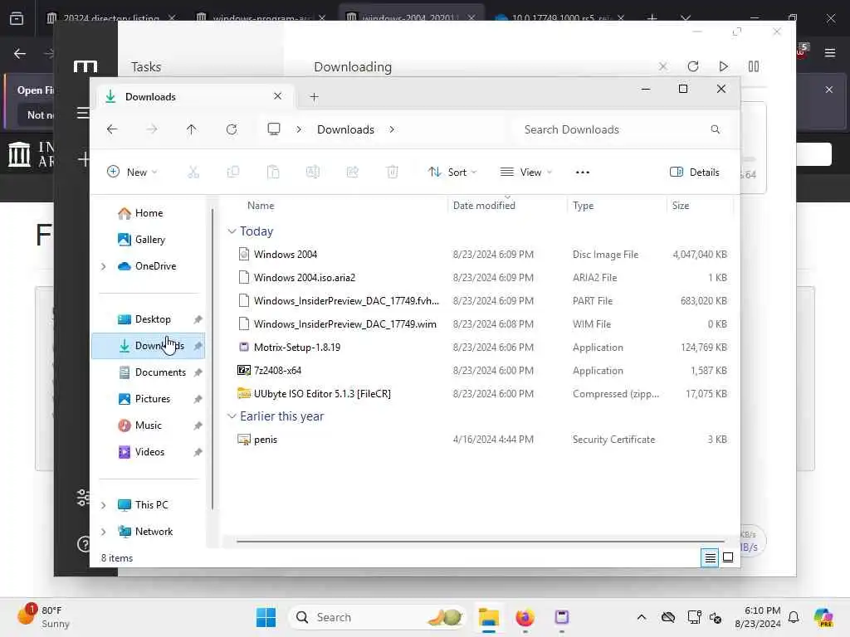Click the Motrix help question mark icon
This screenshot has width=850, height=637.
[x=84, y=544]
